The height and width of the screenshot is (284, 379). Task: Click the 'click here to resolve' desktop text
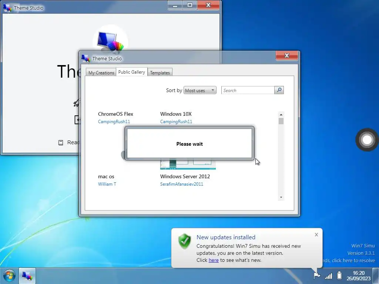pyautogui.click(x=353, y=260)
